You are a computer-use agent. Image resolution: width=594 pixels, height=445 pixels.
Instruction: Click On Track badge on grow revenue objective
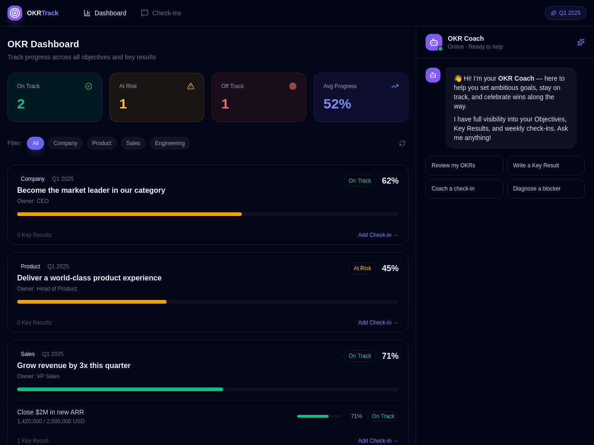coord(360,356)
